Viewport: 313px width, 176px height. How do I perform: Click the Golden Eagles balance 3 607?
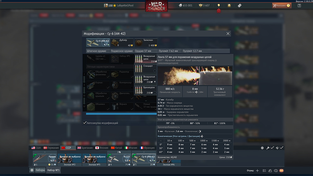pyautogui.click(x=204, y=5)
